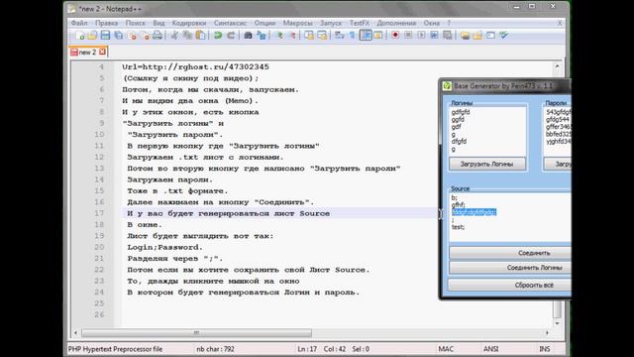Open the Поиск menu
Image resolution: width=634 pixels, height=357 pixels.
tap(135, 23)
